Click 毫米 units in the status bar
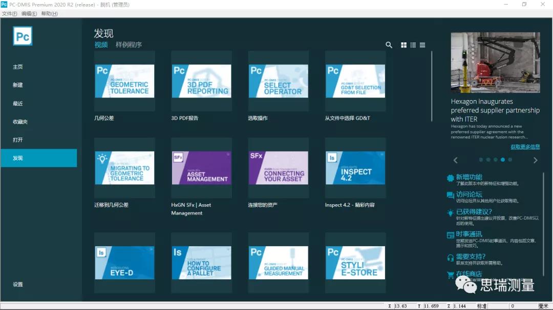The image size is (553, 310). tap(543, 306)
